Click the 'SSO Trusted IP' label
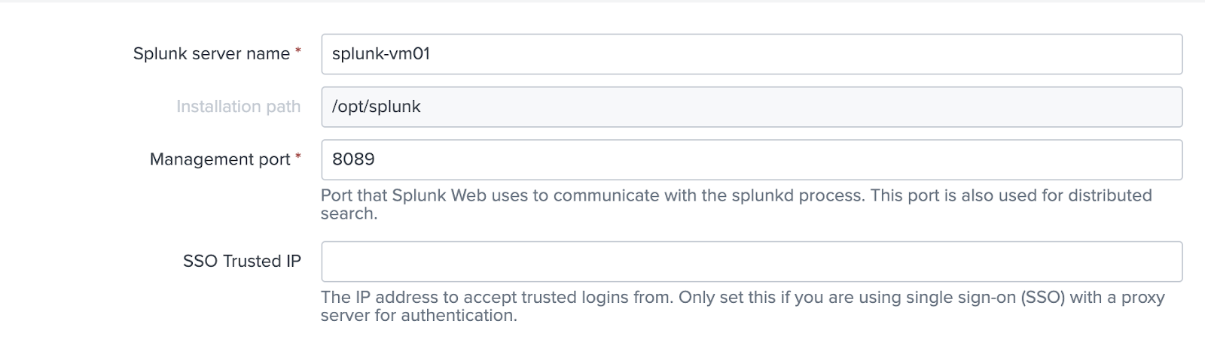Screen dimensions: 1205x357 242,262
